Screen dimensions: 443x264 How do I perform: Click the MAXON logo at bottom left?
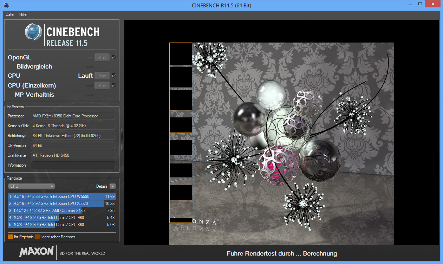click(37, 252)
